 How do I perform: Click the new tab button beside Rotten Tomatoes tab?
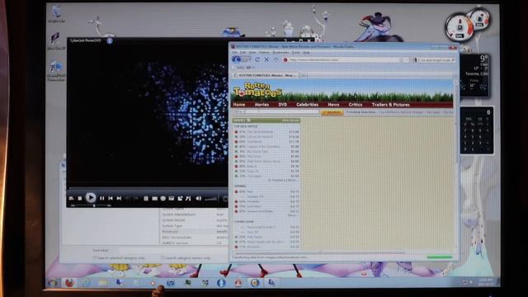coord(303,75)
